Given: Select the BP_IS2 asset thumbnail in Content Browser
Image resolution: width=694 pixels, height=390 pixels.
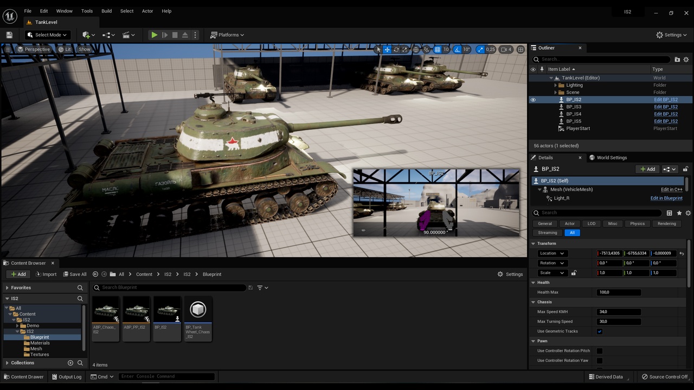Looking at the screenshot, I should [167, 318].
